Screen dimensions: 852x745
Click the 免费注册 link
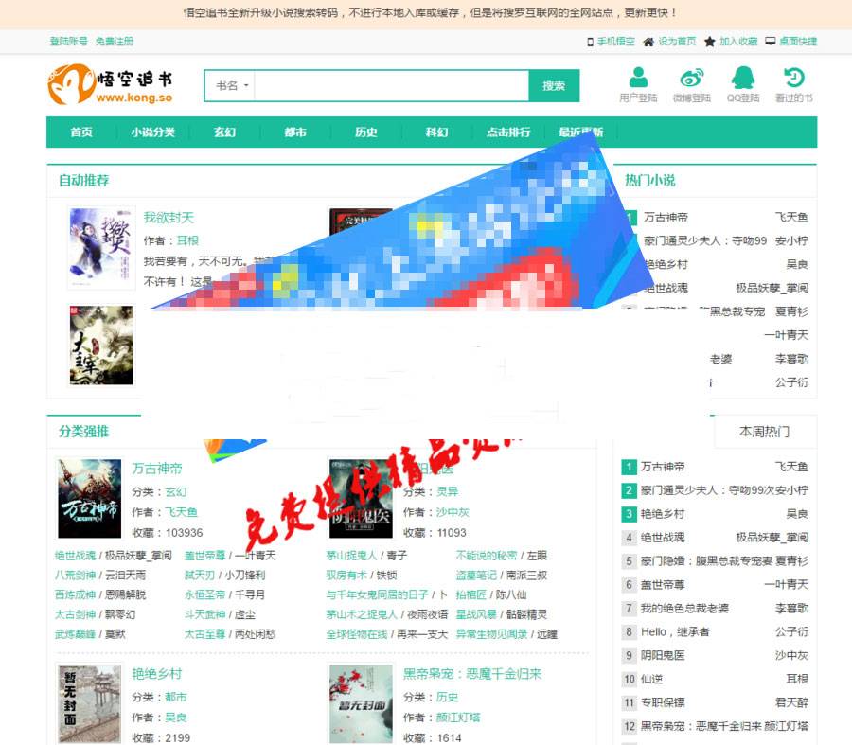click(115, 42)
